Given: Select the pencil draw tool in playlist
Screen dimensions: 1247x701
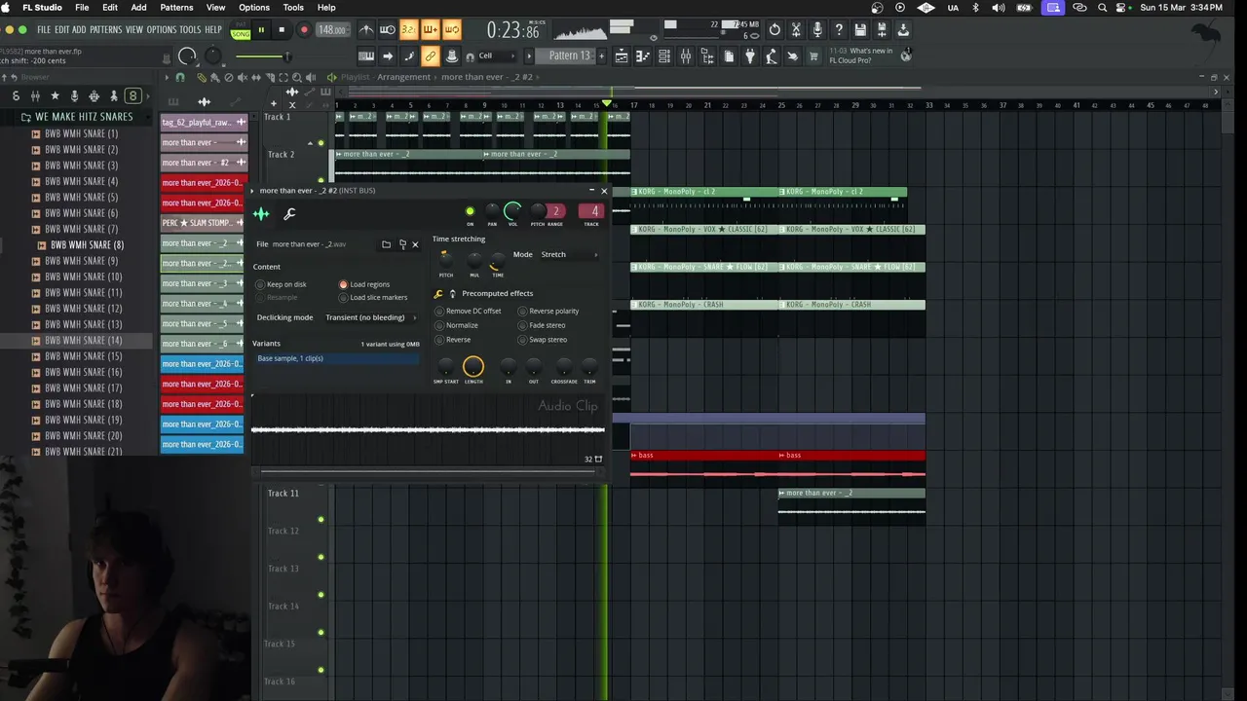Looking at the screenshot, I should click(202, 77).
